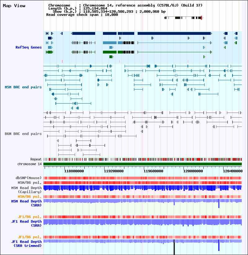The width and height of the screenshot is (248, 255).
Task: Click the tall blue spike in MSM Read Depth (SRA)
Action: [x=219, y=203]
